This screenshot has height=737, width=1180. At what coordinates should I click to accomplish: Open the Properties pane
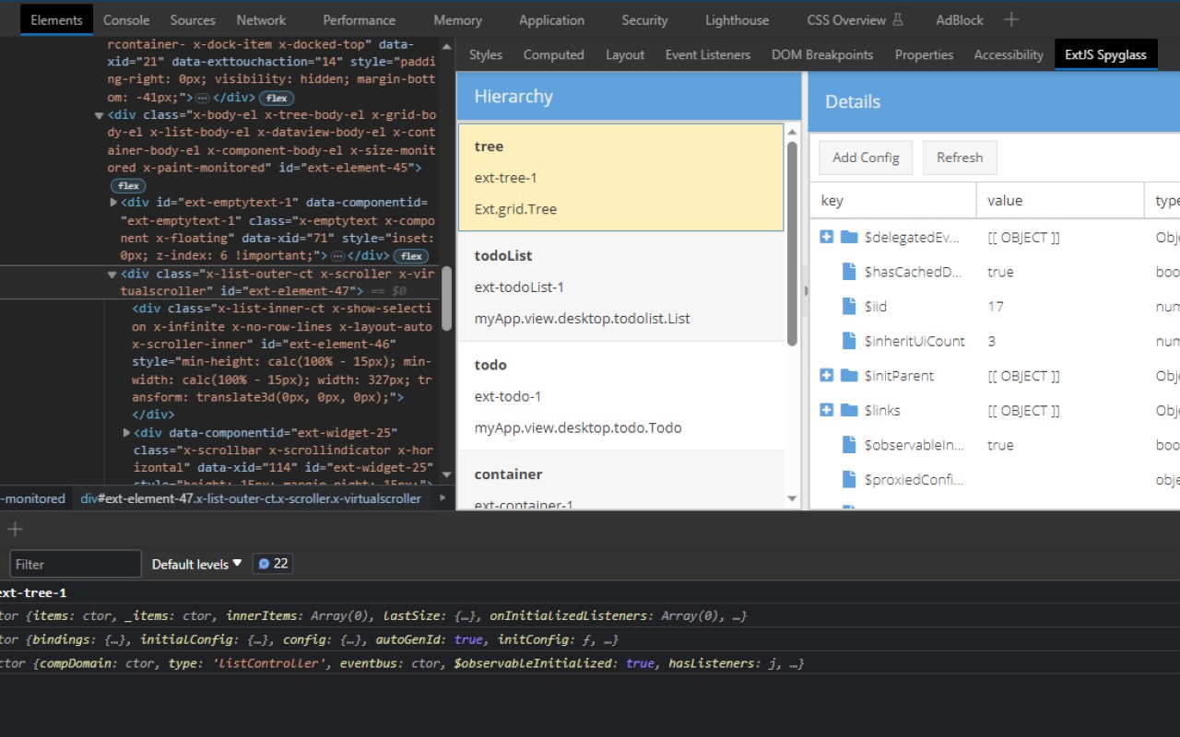point(924,54)
